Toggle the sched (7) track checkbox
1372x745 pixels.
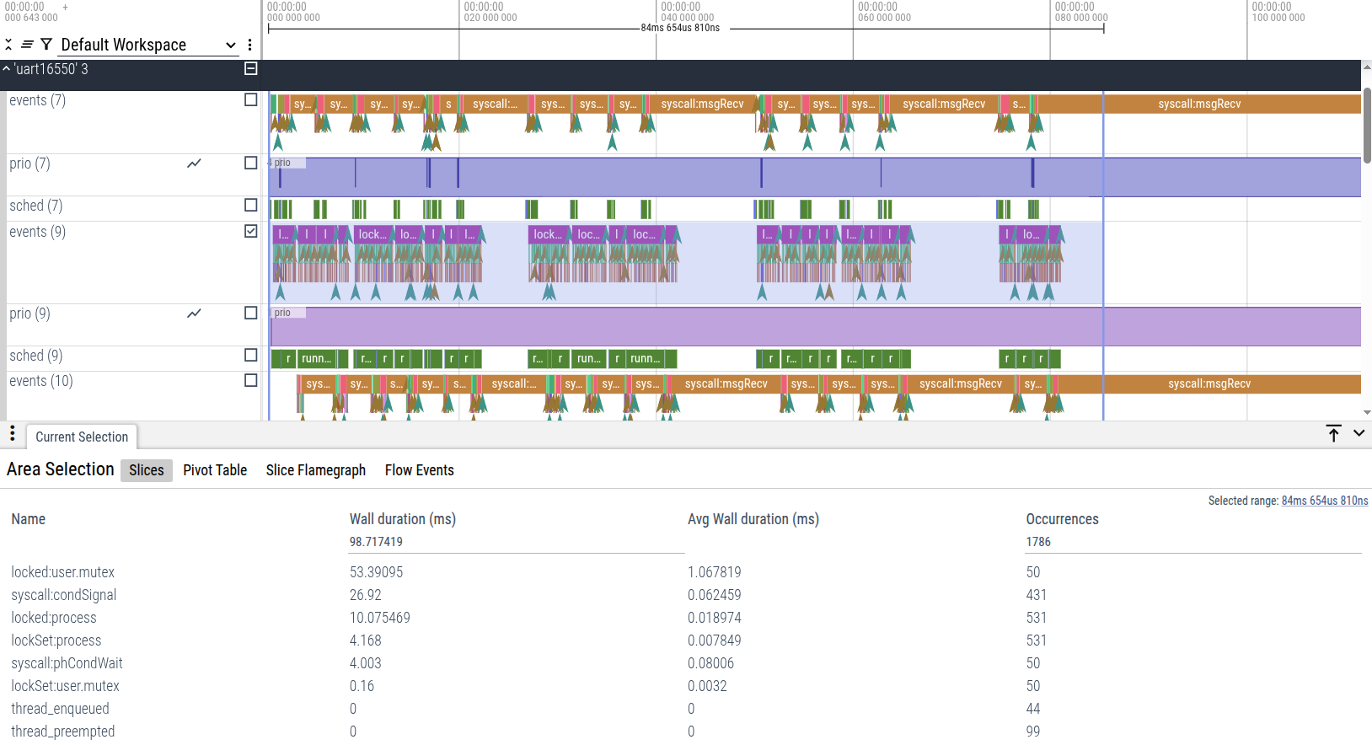(x=251, y=206)
